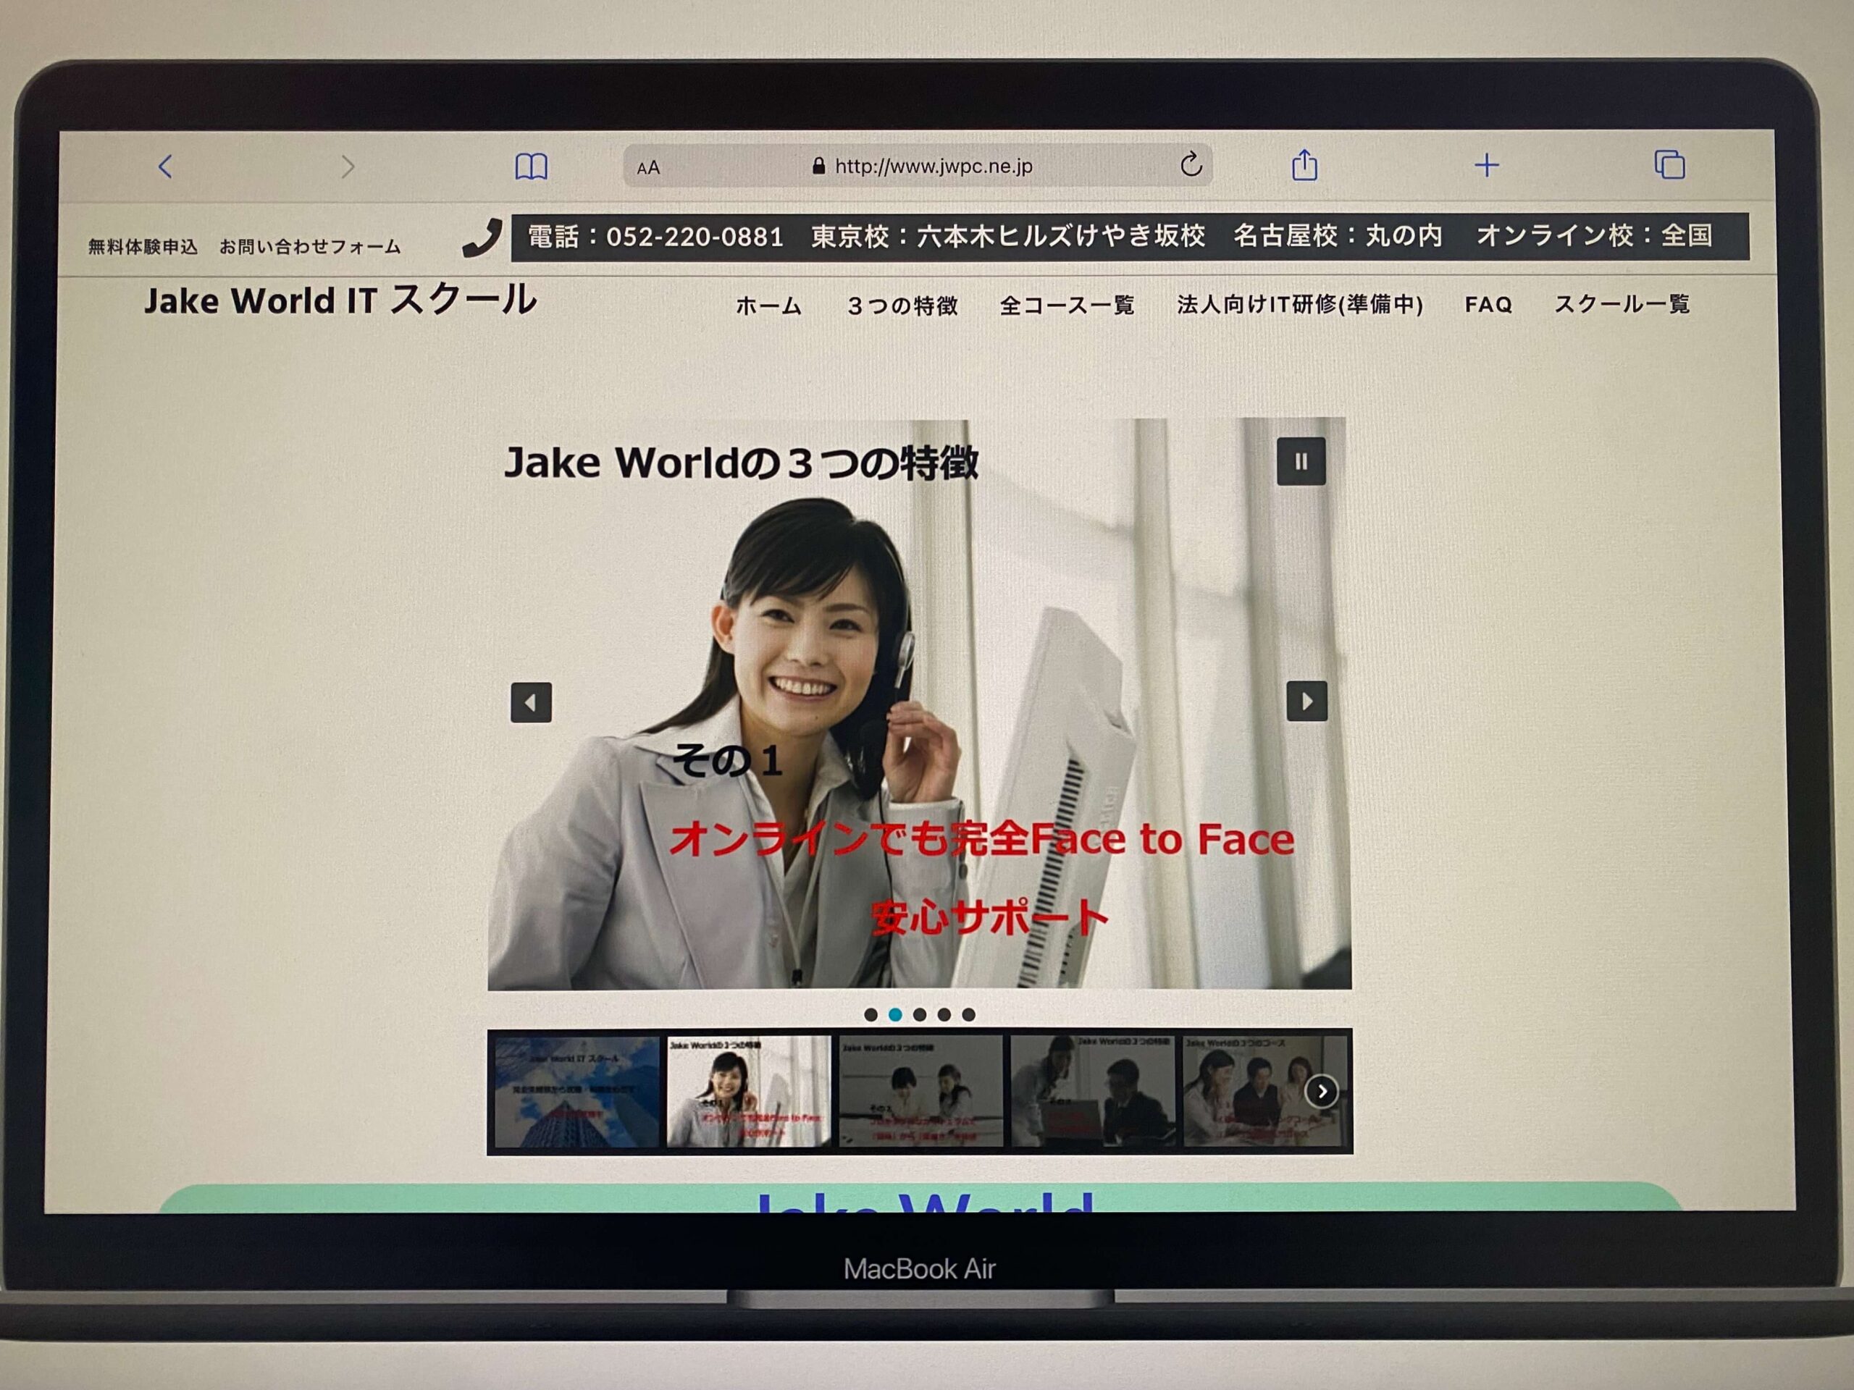Screen dimensions: 1854x1390
Task: Select the fifth slide indicator dot
Action: pyautogui.click(x=968, y=1015)
